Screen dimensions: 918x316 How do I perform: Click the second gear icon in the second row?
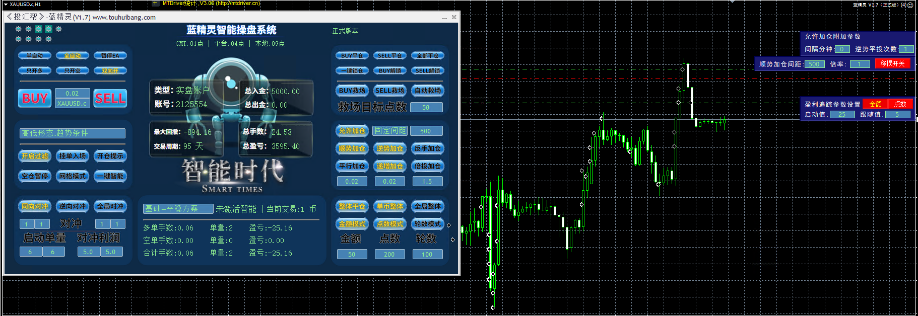(28, 39)
